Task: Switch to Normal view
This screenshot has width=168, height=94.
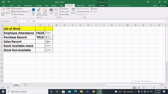Action: point(134,88)
